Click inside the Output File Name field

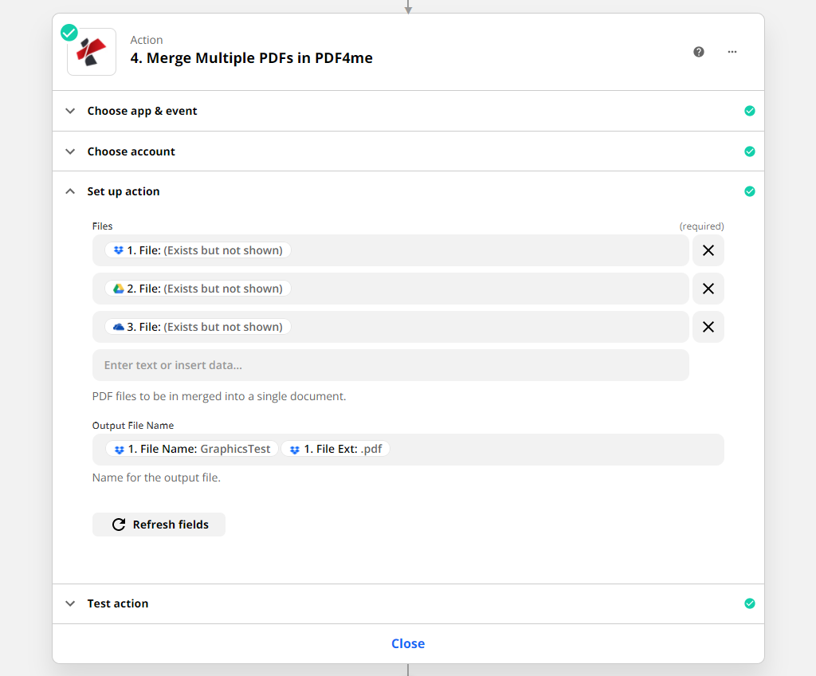[558, 449]
